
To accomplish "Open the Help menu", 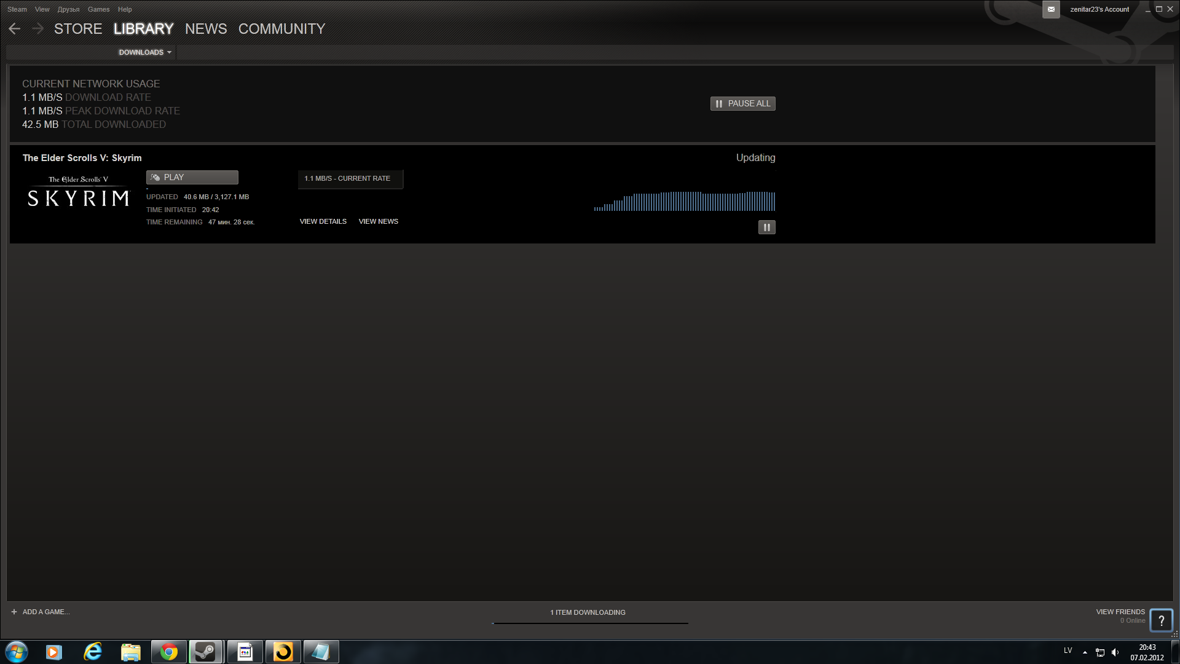I will (125, 9).
